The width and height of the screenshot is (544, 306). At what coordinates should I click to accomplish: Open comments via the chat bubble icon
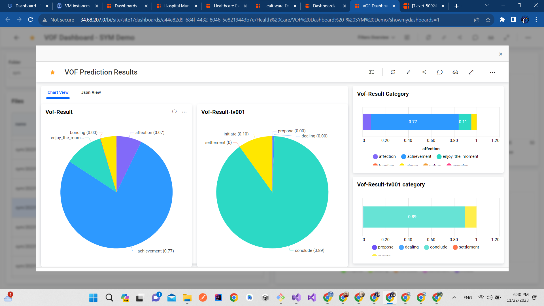click(439, 72)
